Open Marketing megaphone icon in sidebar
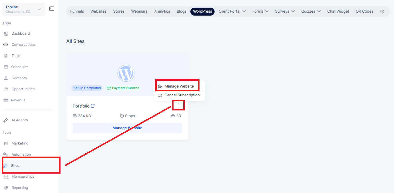The image size is (394, 193). [6, 143]
